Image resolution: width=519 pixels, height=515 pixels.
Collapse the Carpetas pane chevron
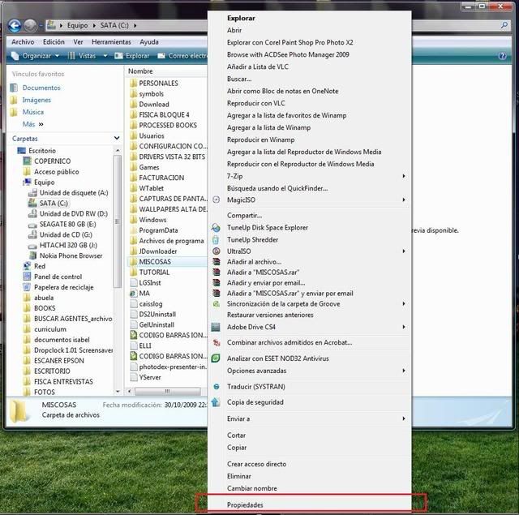pos(117,138)
